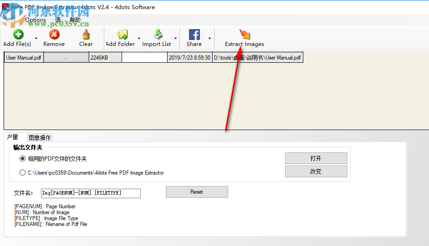Expand the Add Folder dropdown arrow

tap(139, 39)
